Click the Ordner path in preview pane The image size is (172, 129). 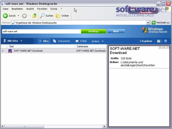pyautogui.click(x=138, y=64)
